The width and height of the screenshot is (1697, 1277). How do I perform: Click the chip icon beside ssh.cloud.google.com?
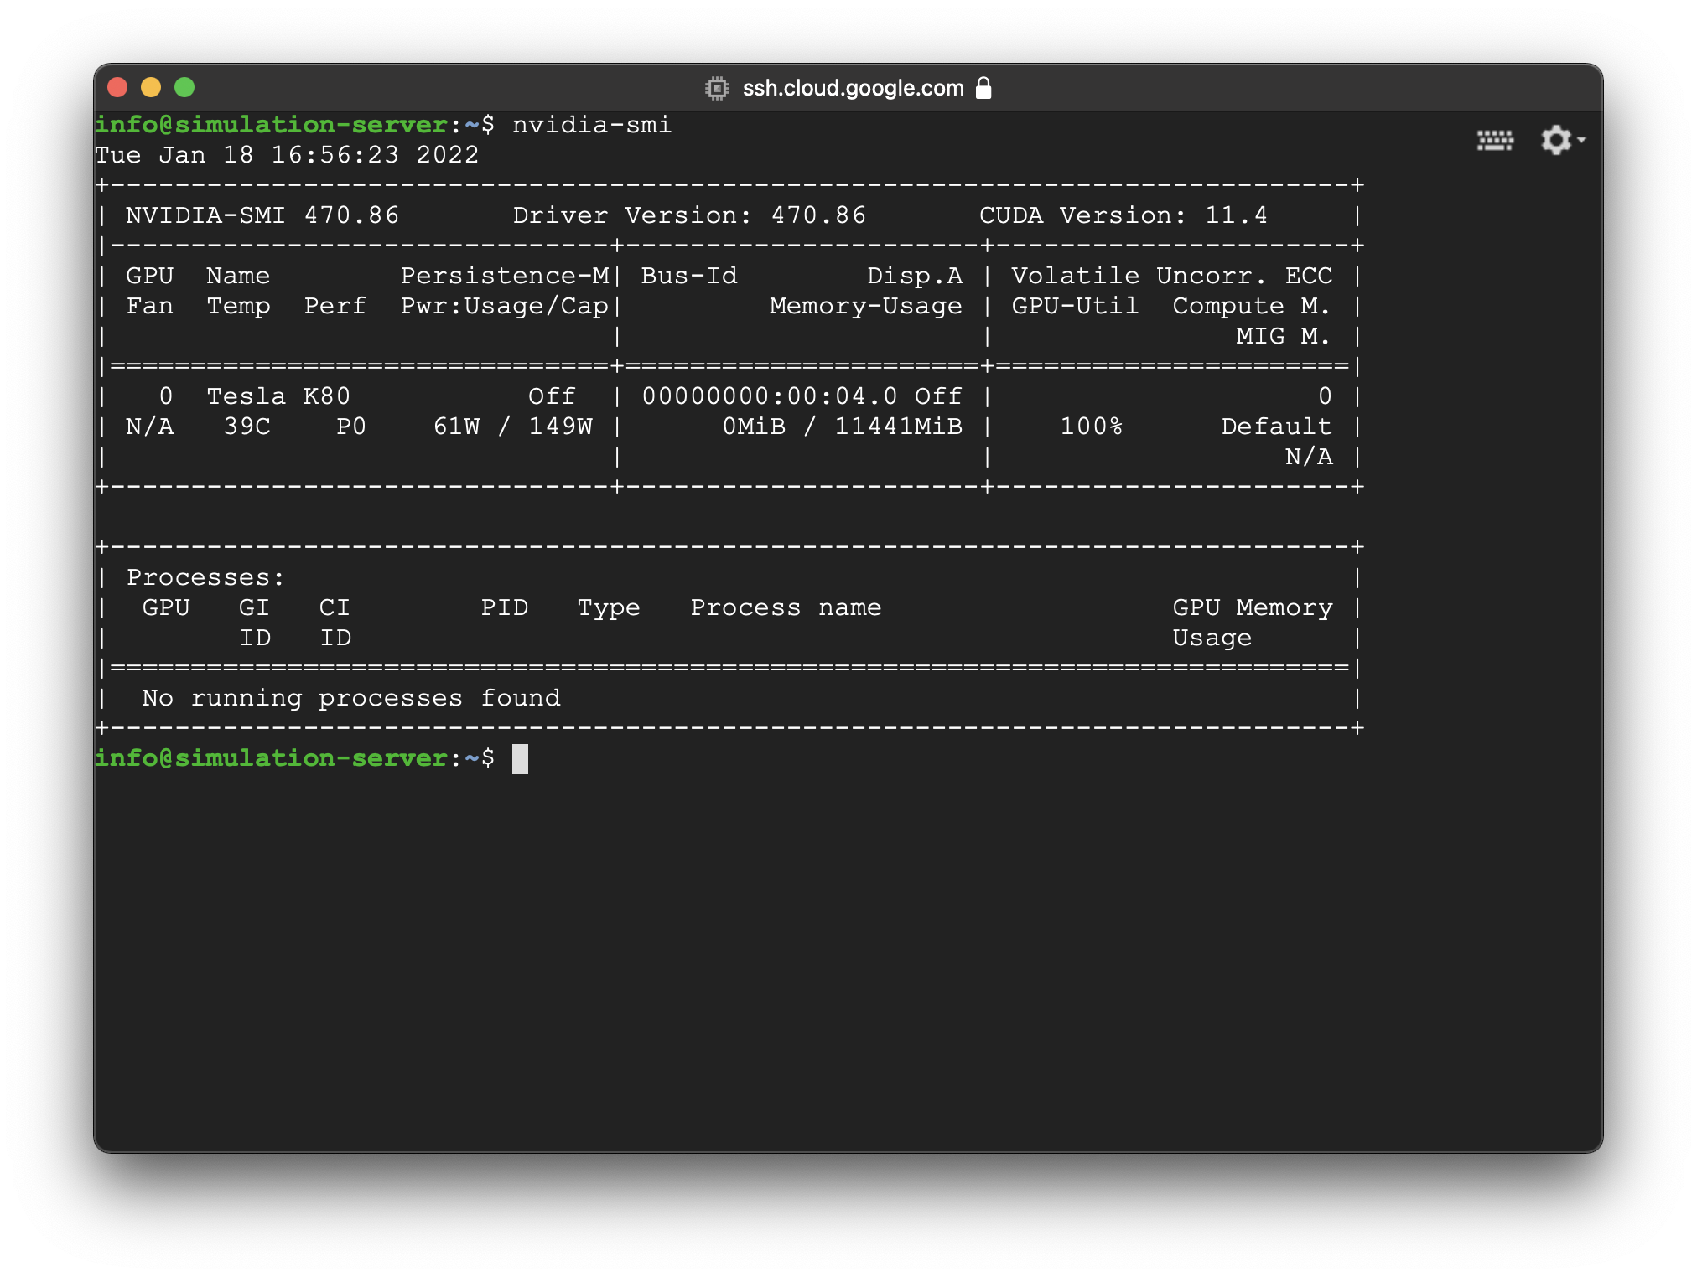[x=717, y=88]
